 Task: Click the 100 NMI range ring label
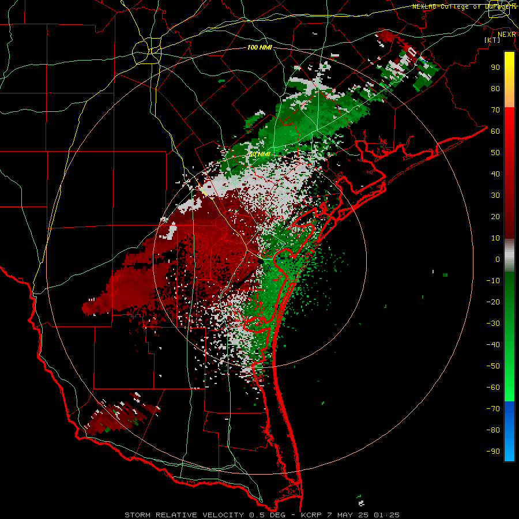[x=259, y=48]
